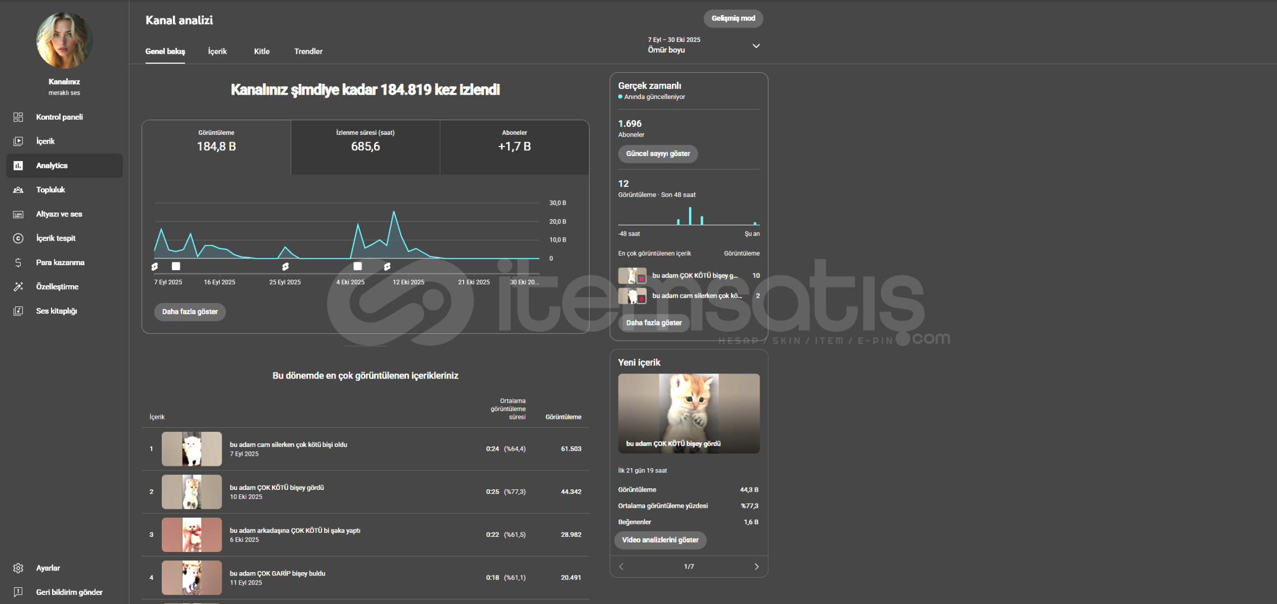Switch to the Kitle tab
This screenshot has width=1277, height=604.
coord(261,51)
